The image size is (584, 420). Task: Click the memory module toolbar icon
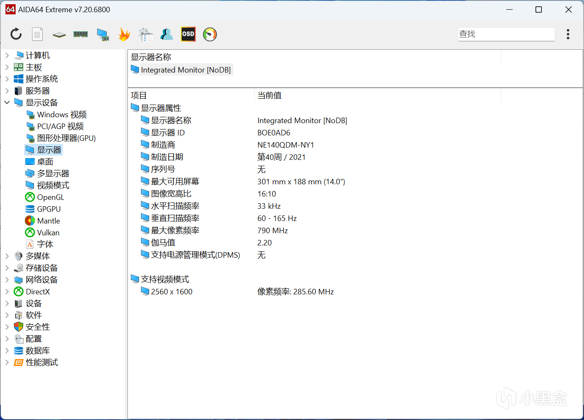click(81, 34)
